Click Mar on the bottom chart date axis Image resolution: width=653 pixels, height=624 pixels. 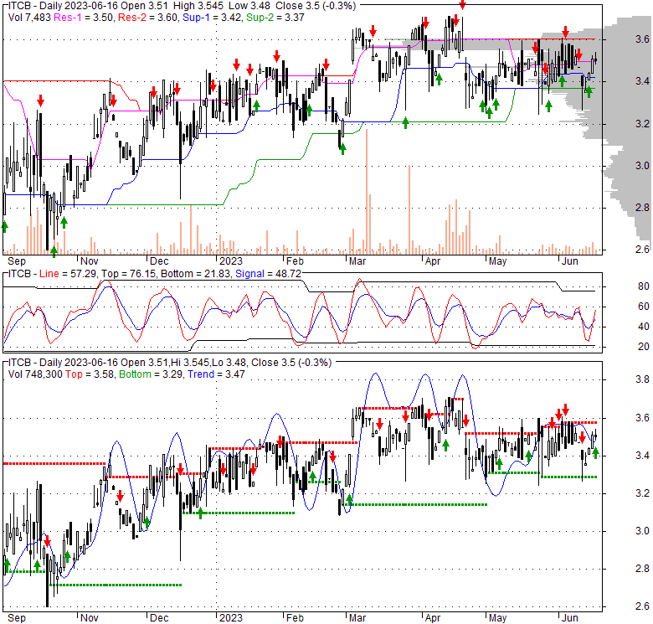click(357, 618)
